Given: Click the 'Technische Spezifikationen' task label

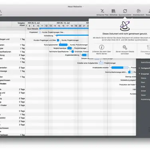Looking at the screenshot, I should click(59, 51).
